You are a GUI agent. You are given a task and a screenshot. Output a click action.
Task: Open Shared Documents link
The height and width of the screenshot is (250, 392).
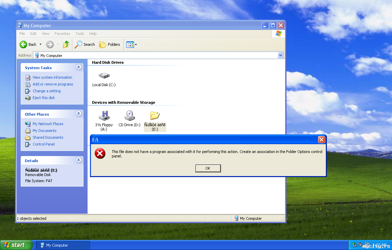coord(48,137)
